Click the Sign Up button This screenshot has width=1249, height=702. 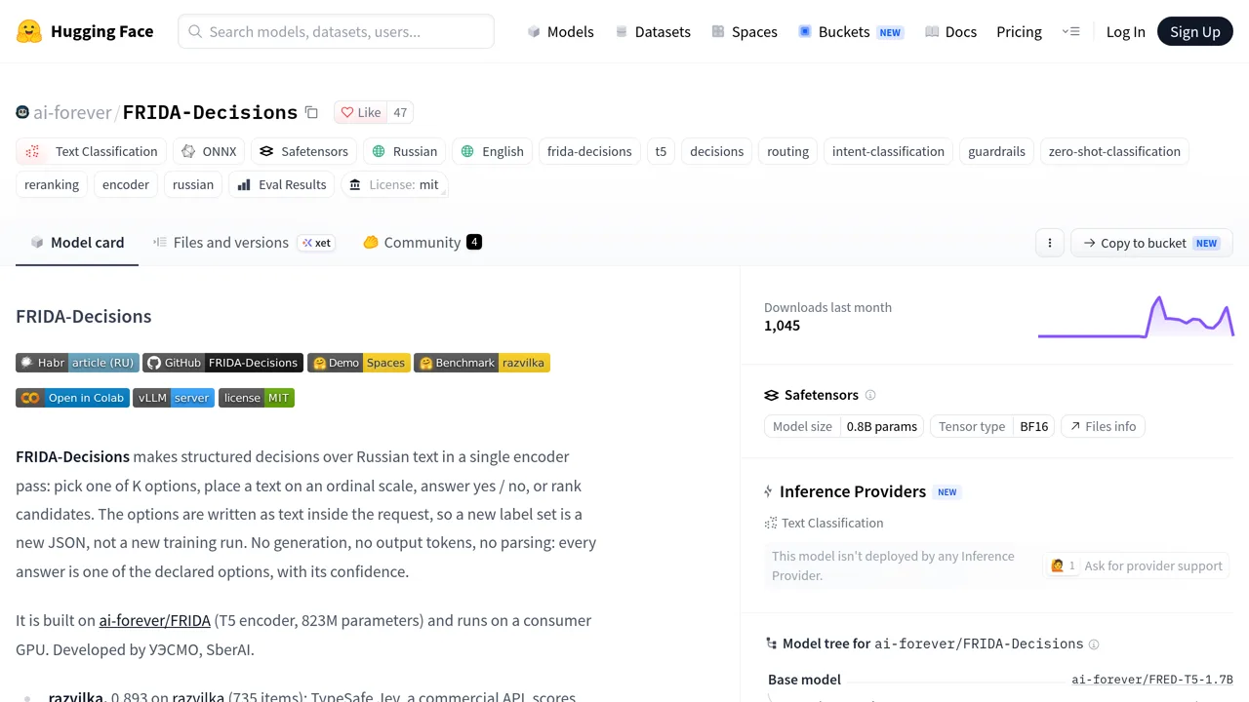tap(1195, 31)
